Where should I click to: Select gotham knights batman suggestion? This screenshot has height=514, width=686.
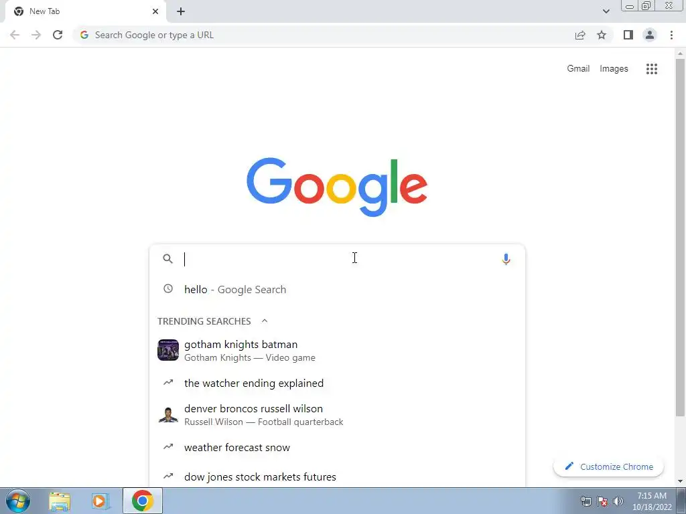[x=337, y=351]
